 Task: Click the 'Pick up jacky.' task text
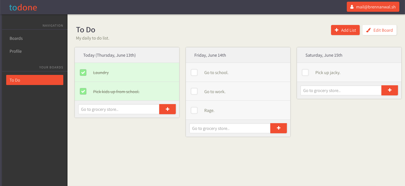pos(328,72)
